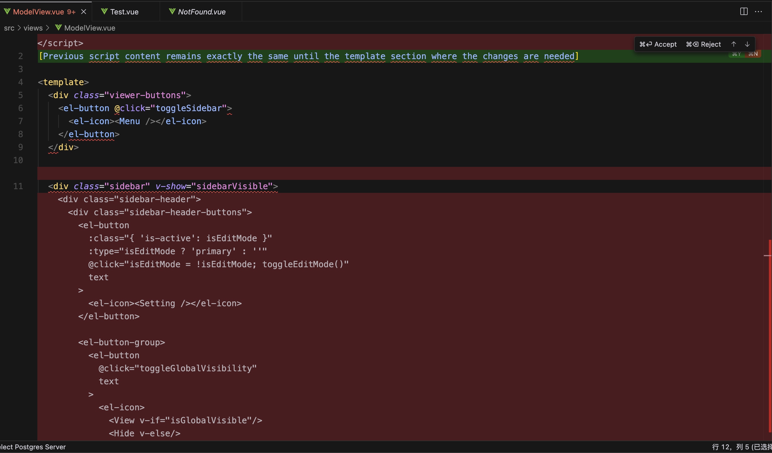The image size is (772, 453).
Task: Click the Vue icon in the breadcrumb
Action: coord(58,27)
